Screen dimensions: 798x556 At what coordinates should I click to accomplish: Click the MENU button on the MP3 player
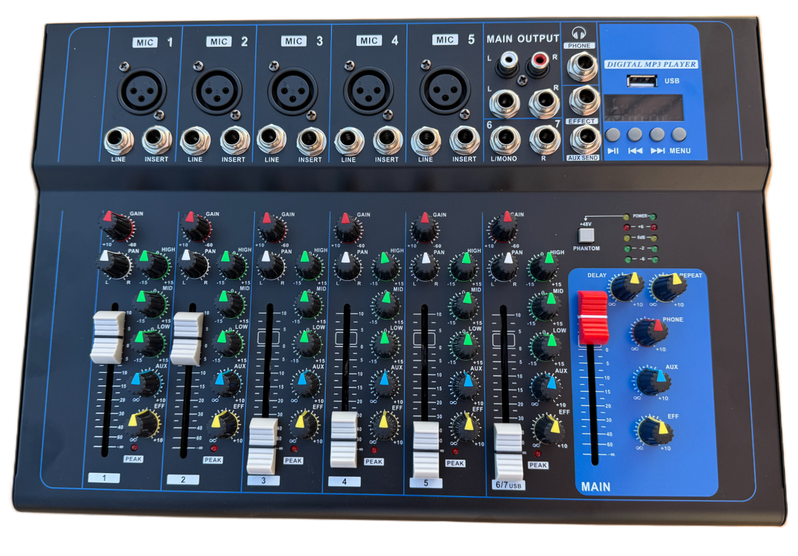[679, 134]
